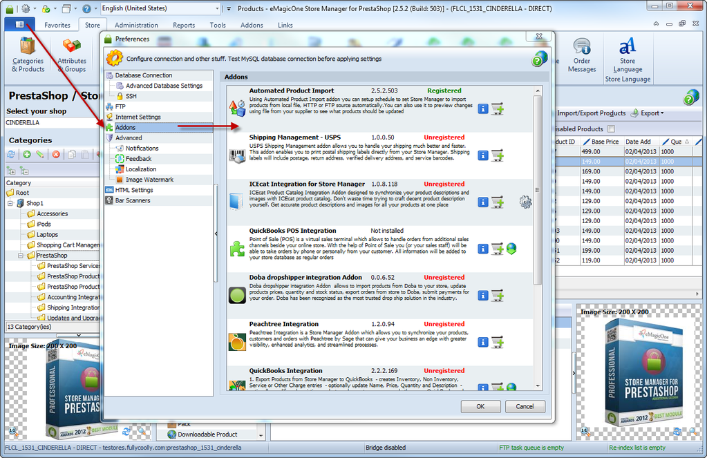The height and width of the screenshot is (458, 707).
Task: Show info for ICEcat Integration addon
Action: [x=483, y=202]
